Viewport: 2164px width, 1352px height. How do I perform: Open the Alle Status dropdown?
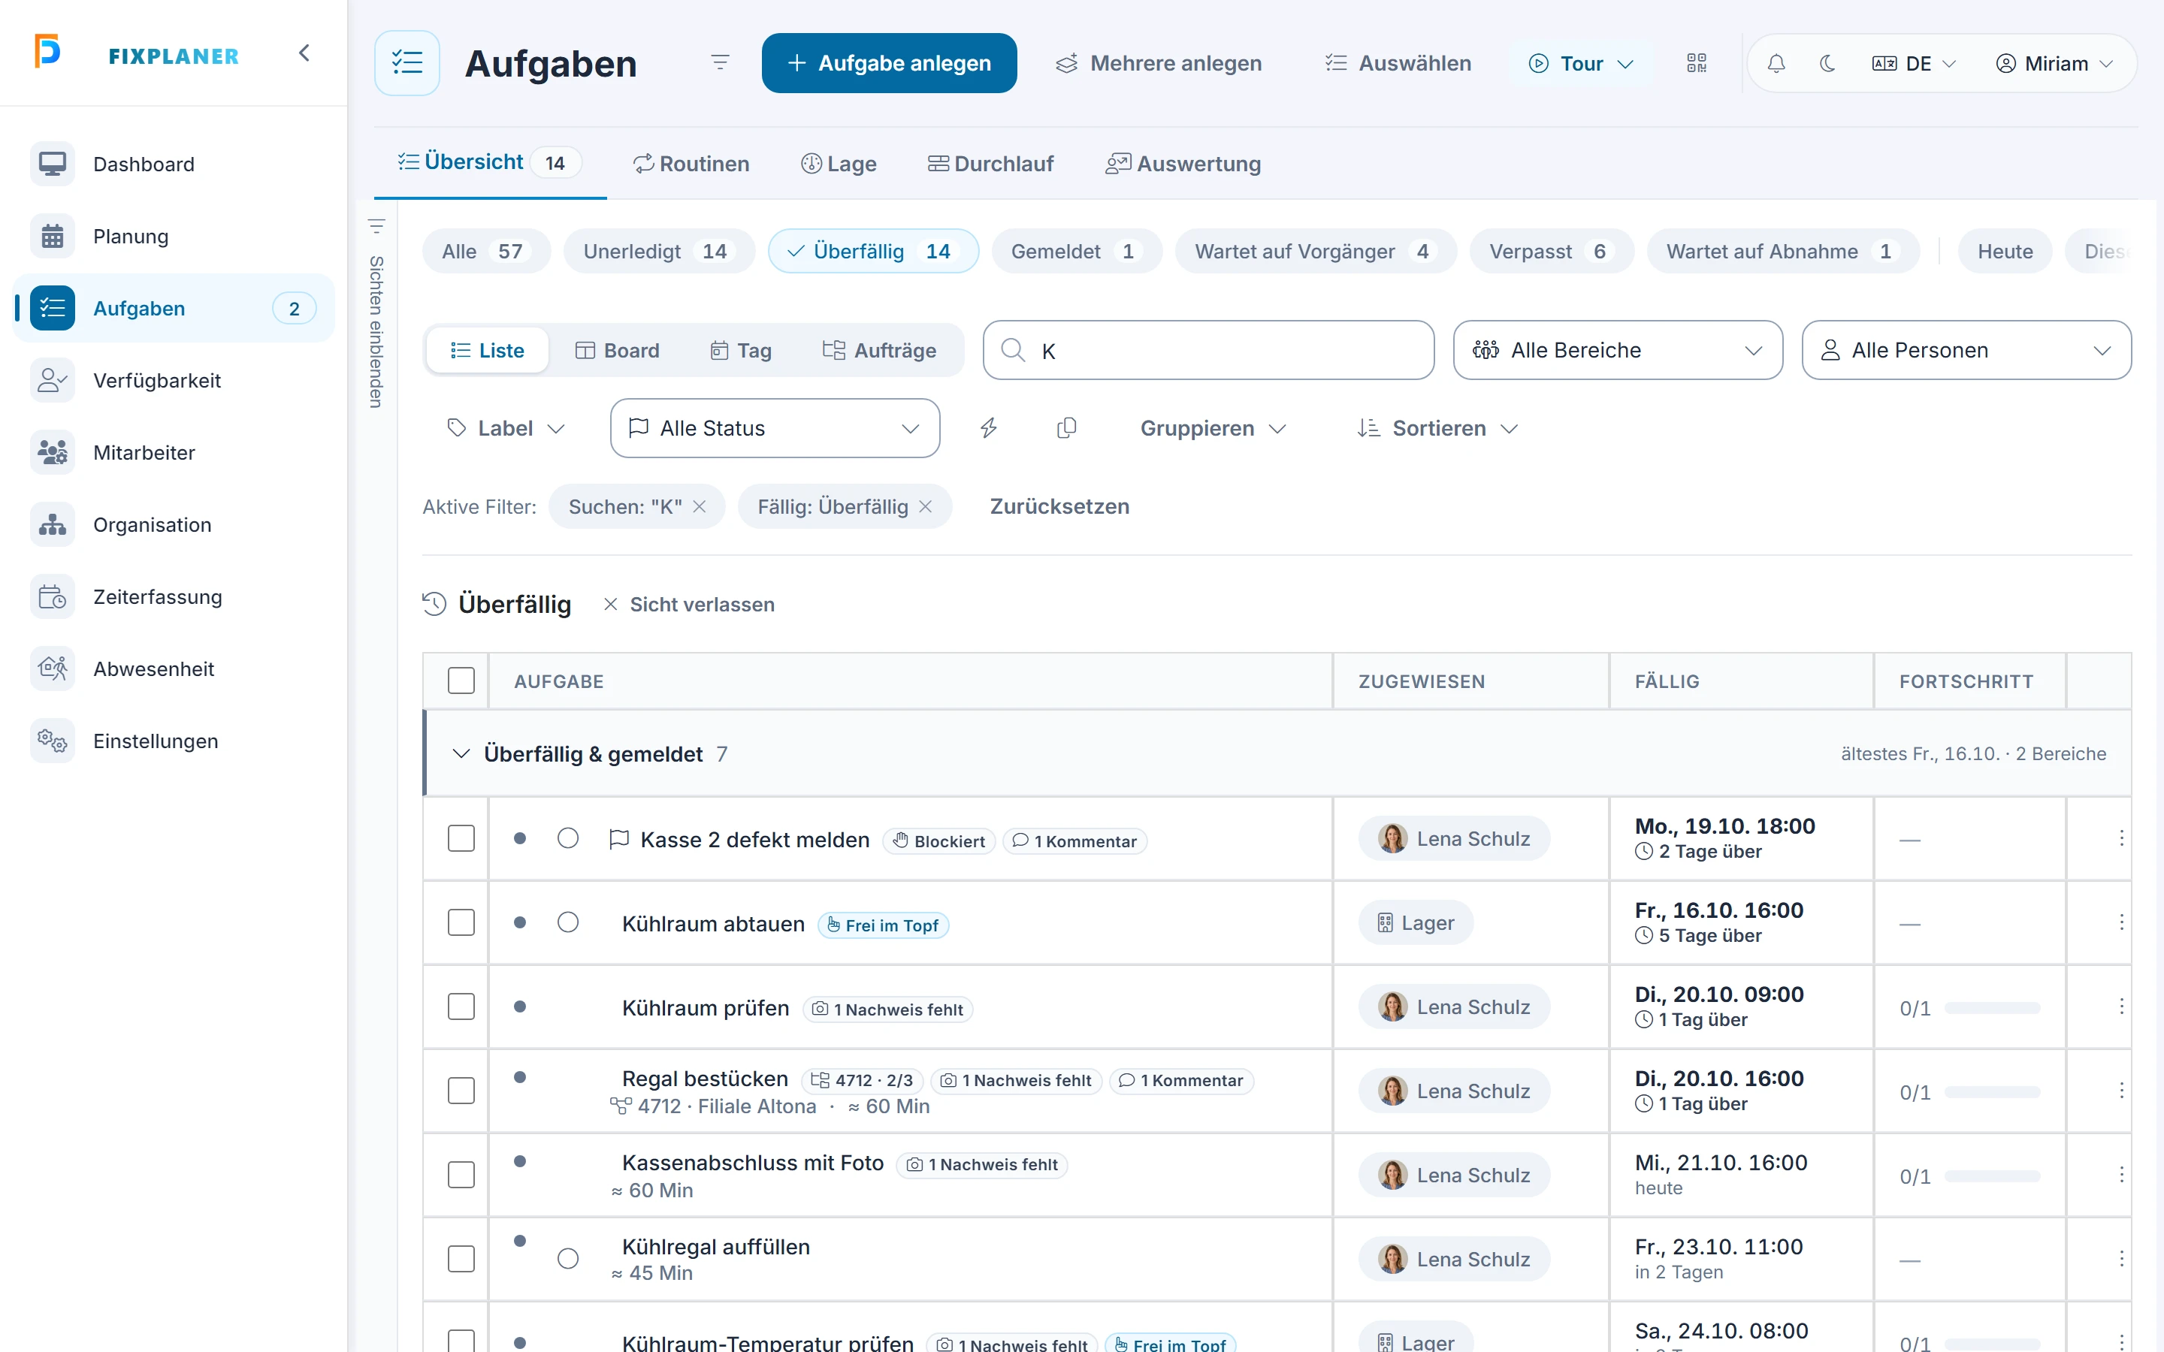click(775, 428)
